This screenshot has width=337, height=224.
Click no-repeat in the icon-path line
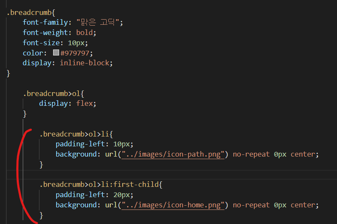tap(251, 154)
